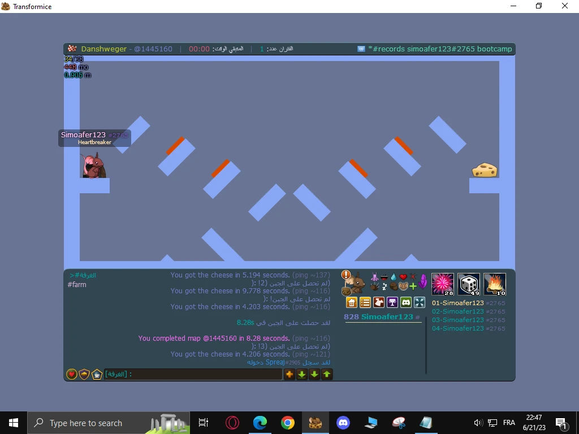Select the room chat channel tab
Image resolution: width=579 pixels, height=434 pixels.
[x=83, y=275]
